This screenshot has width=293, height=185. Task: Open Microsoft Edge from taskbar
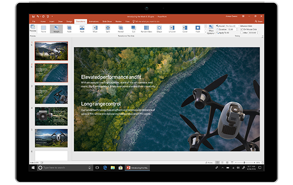[x=105, y=168]
